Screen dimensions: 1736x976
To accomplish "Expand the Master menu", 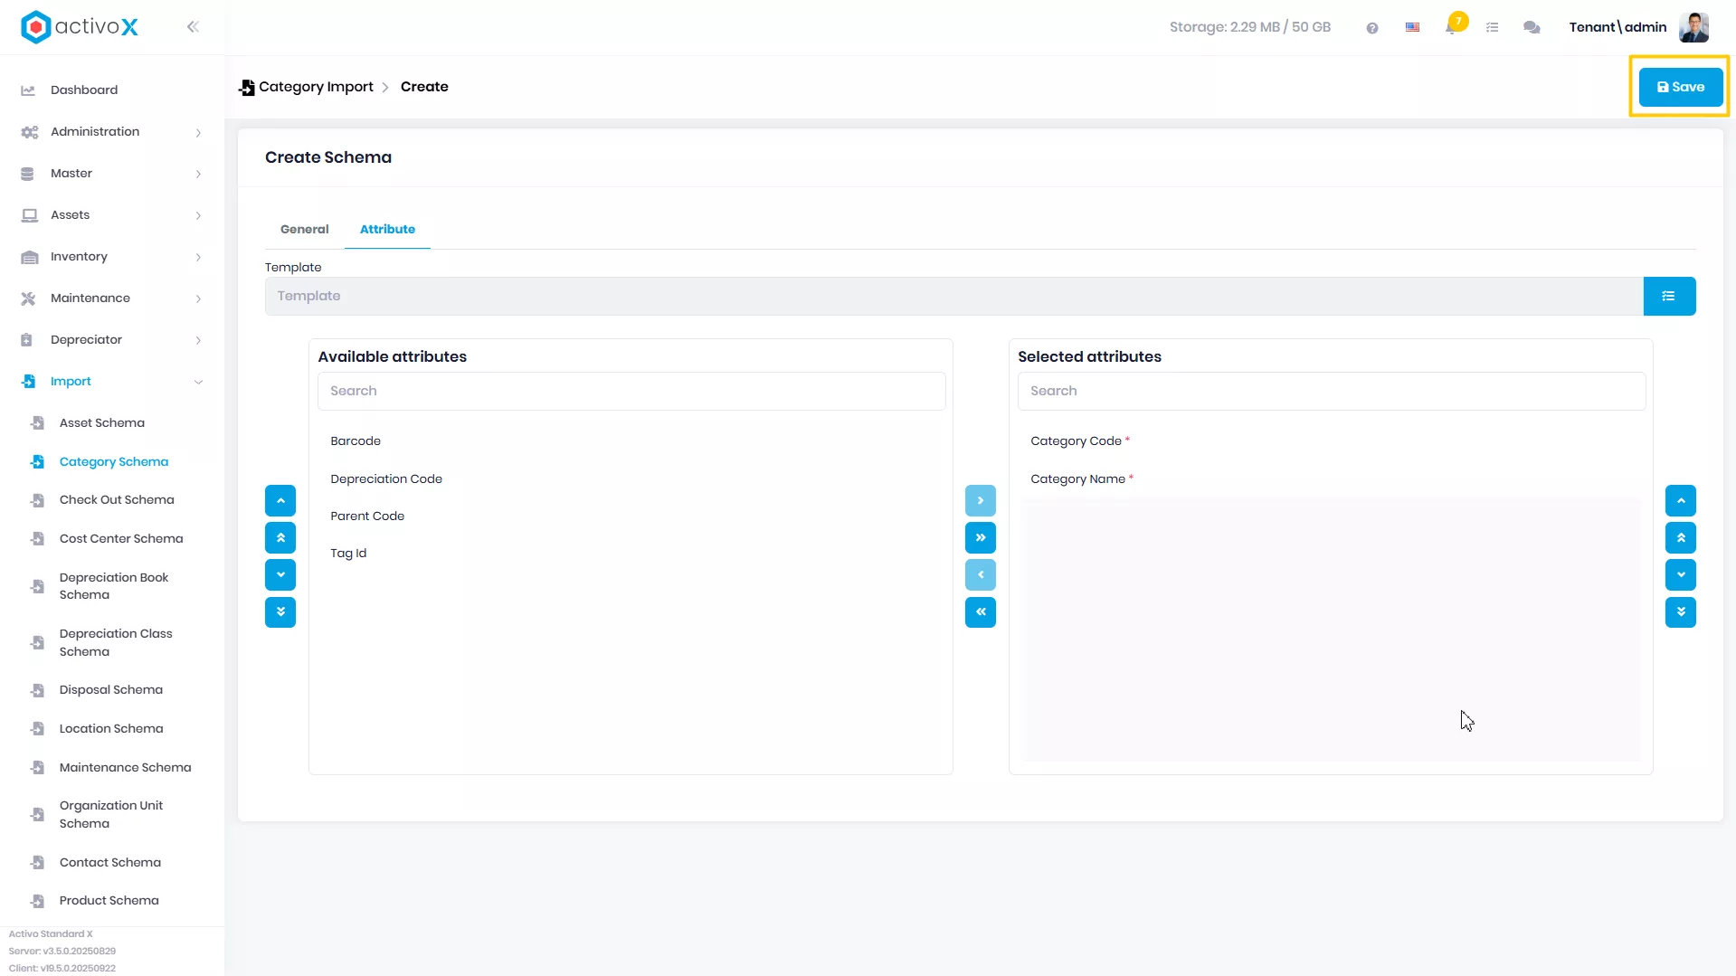I will 112,174.
